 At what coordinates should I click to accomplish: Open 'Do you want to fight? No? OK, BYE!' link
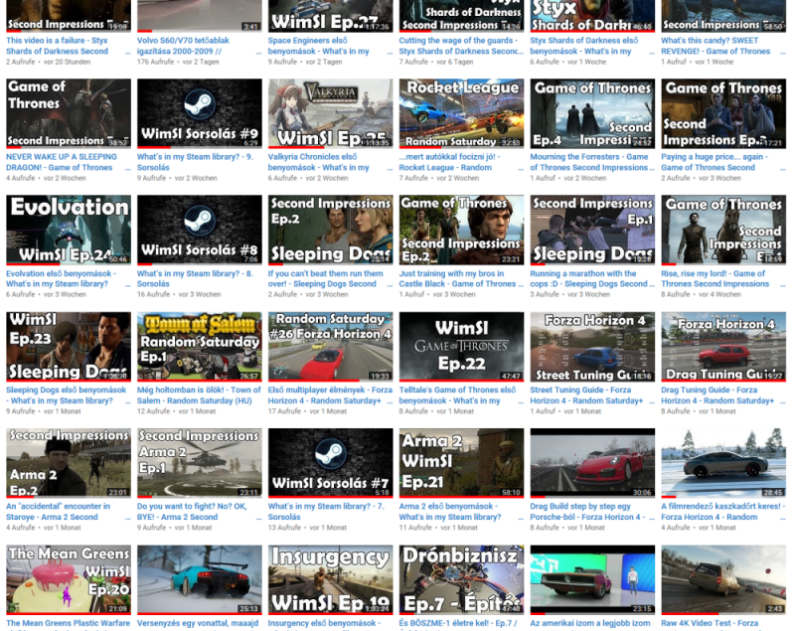click(192, 512)
